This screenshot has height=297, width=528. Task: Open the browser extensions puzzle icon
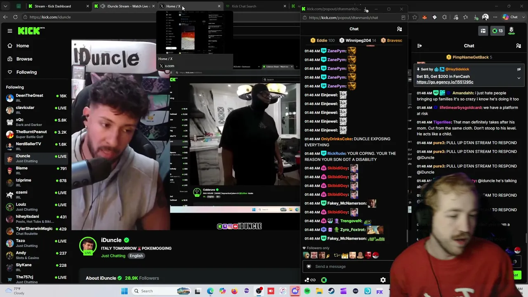pyautogui.click(x=445, y=17)
